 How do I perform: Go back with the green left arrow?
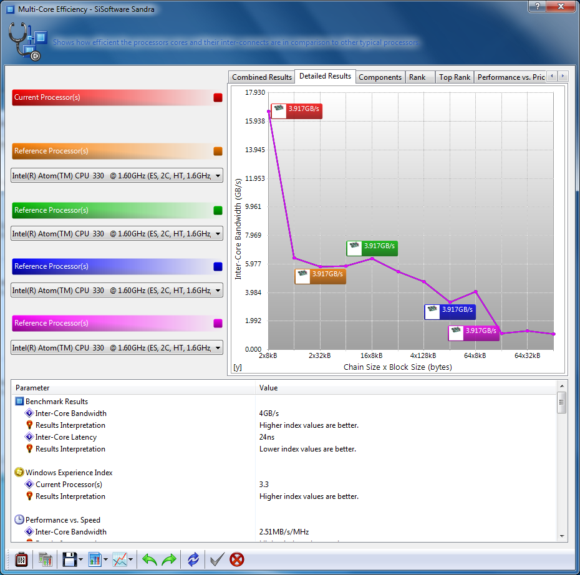[x=150, y=559]
